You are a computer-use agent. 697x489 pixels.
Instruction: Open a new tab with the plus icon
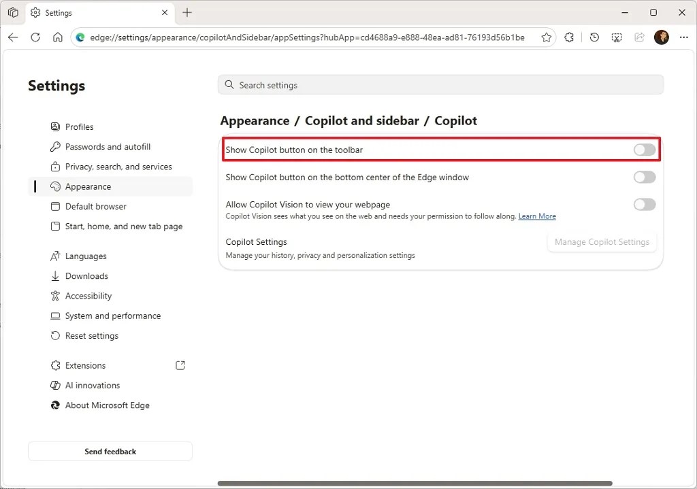coord(187,12)
